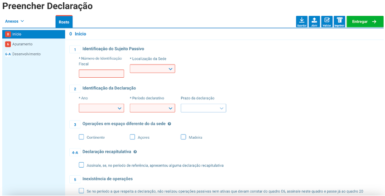Open the Localização da Sede dropdown
The width and height of the screenshot is (385, 196).
click(152, 69)
